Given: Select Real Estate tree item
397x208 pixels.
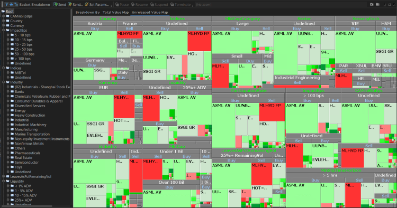Looking at the screenshot, I should (x=23, y=158).
